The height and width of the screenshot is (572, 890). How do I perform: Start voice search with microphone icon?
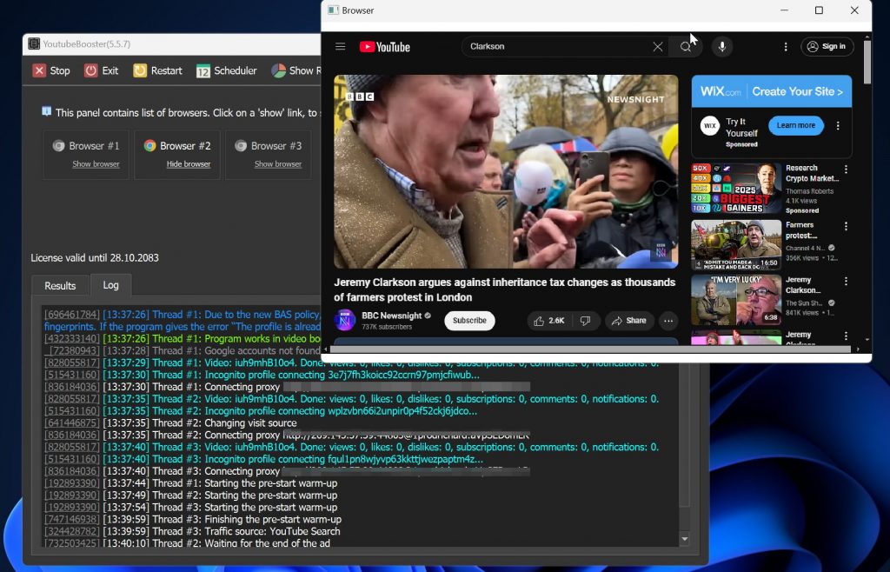[x=722, y=47]
